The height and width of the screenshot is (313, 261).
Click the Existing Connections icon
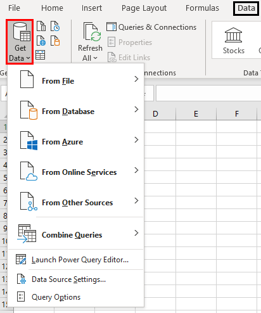click(55, 41)
